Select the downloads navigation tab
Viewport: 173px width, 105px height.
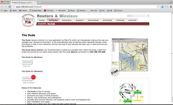pos(93,20)
